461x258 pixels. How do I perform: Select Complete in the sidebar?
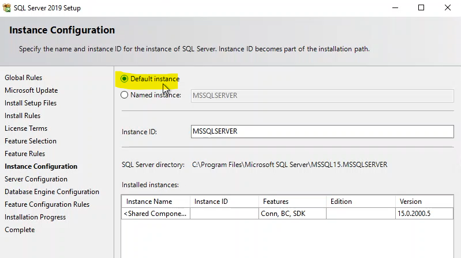pos(20,230)
